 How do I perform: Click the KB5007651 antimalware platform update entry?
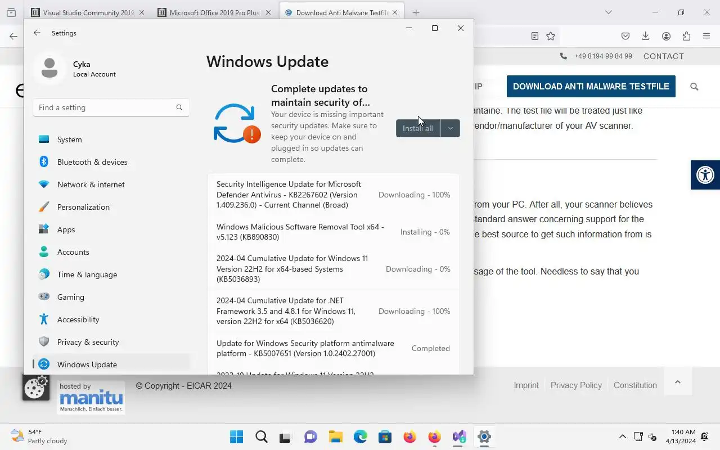[334, 348]
